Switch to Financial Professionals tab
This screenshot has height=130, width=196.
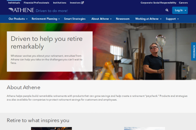pos(36,3)
